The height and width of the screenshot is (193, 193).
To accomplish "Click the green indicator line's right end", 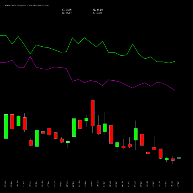I will (175, 61).
